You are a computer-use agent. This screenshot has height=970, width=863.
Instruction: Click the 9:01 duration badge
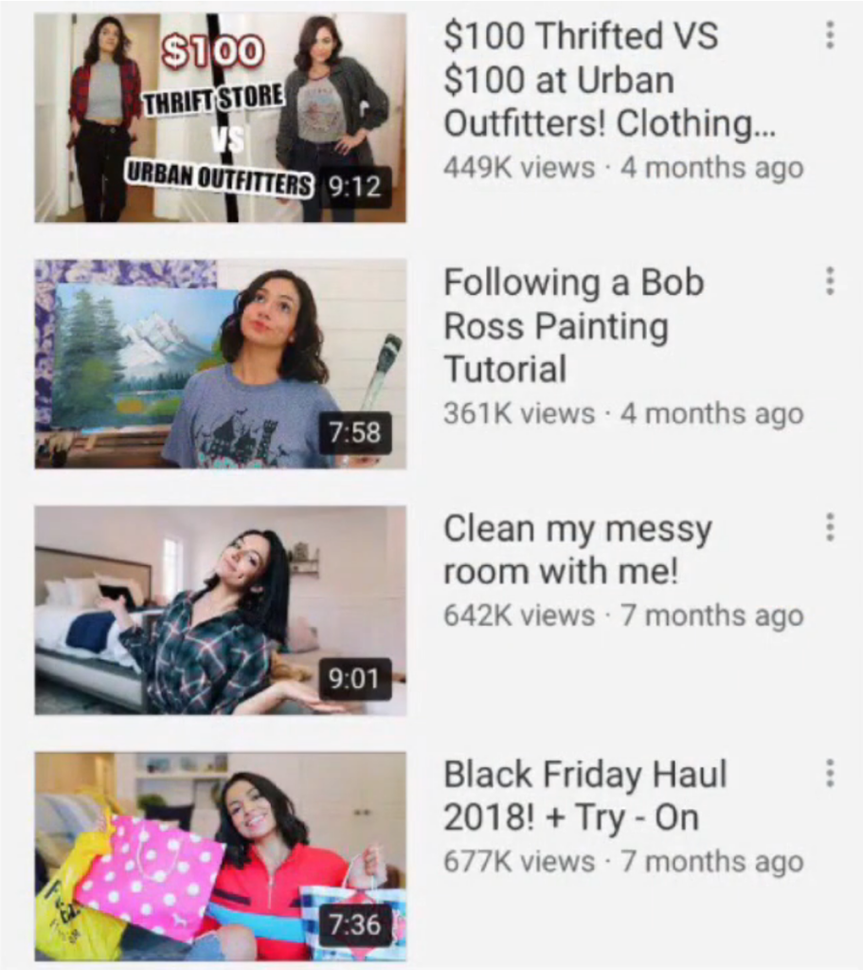354,679
